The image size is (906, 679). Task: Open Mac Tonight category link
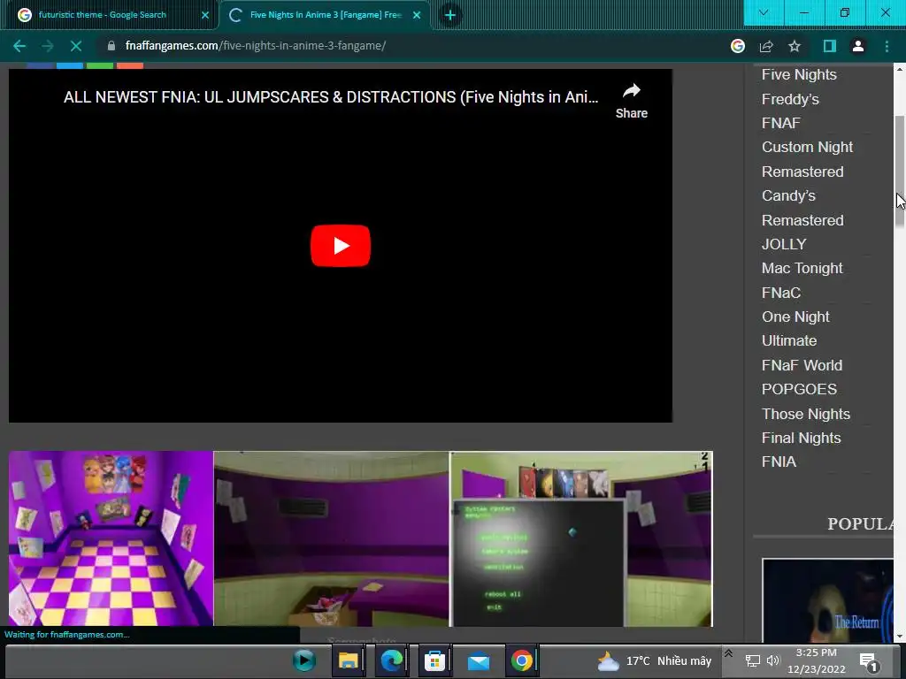click(802, 269)
